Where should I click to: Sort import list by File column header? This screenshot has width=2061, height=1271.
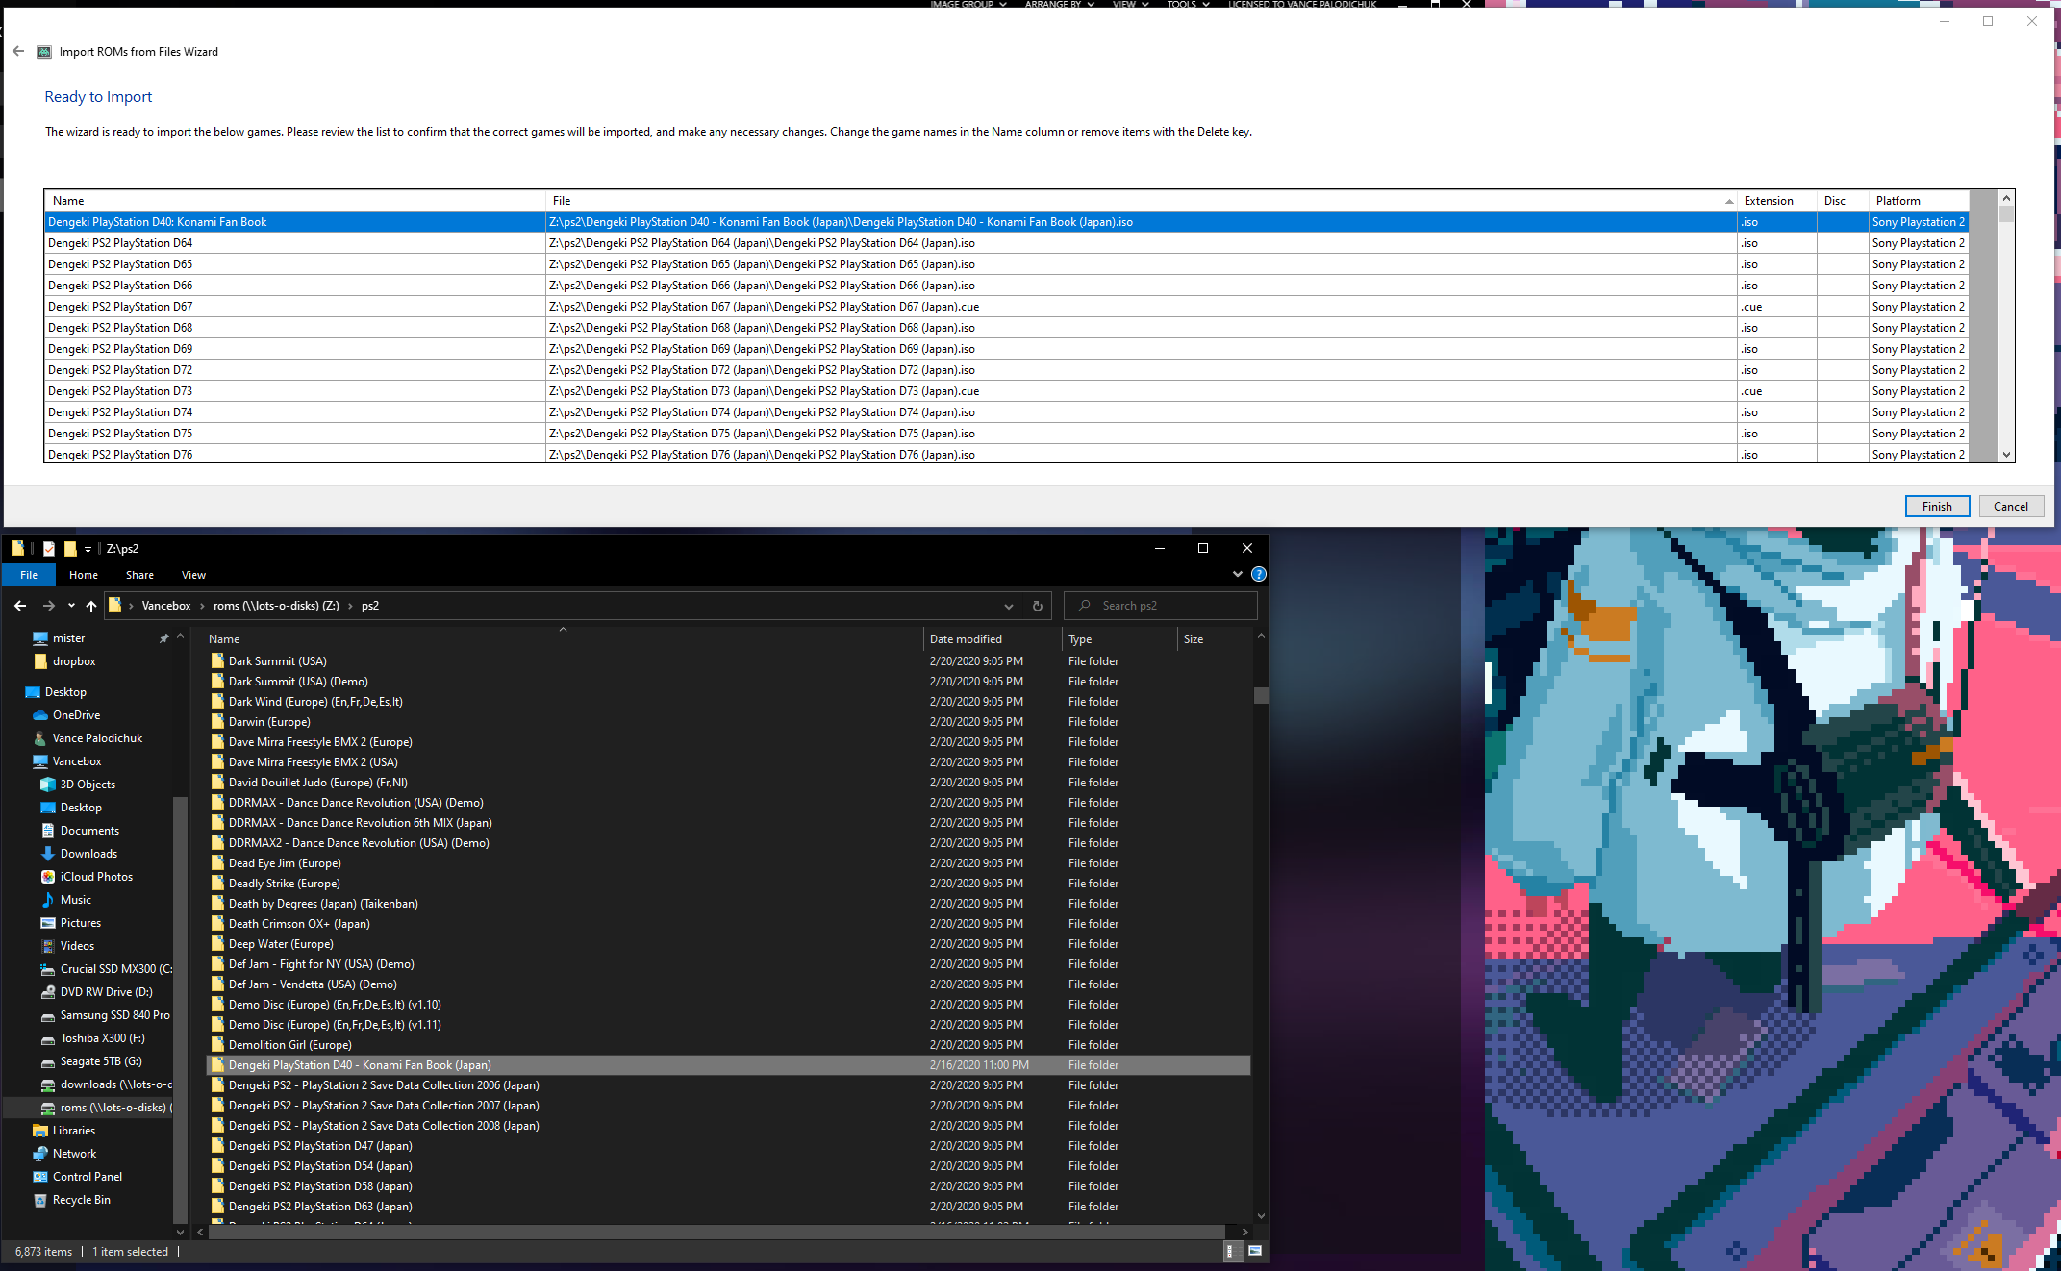point(1141,201)
